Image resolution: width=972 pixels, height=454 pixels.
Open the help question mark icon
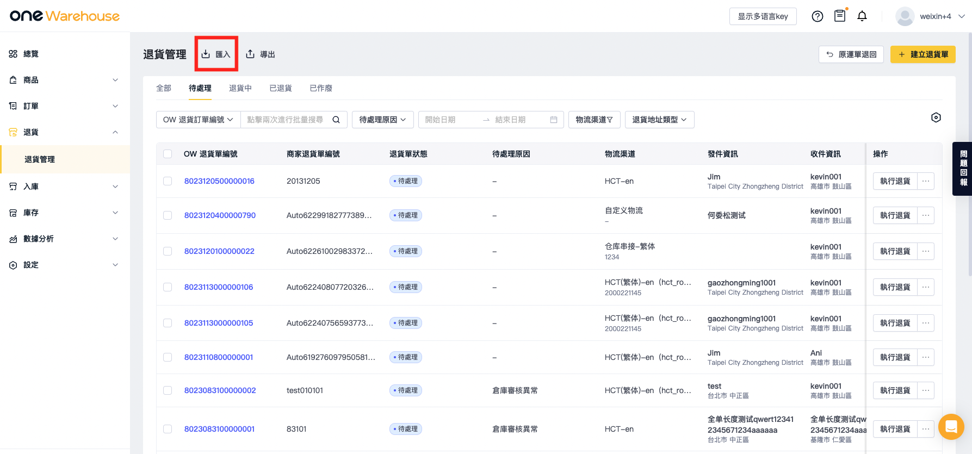(x=817, y=16)
